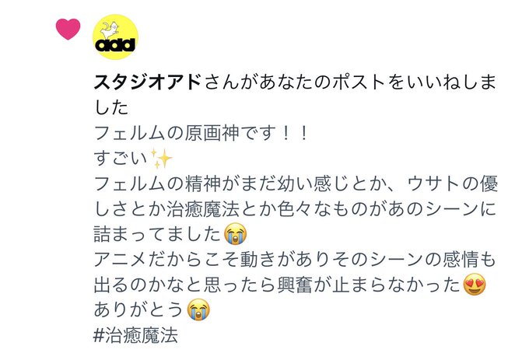This screenshot has height=353, width=529.
Task: Open スタジオアド user profile name
Action: coord(148,82)
